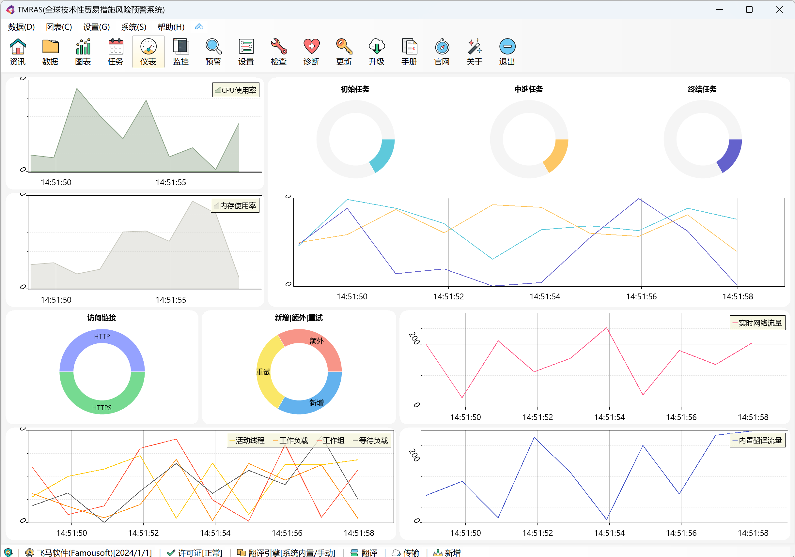
Task: Click the 升级 cloud download icon
Action: point(376,52)
